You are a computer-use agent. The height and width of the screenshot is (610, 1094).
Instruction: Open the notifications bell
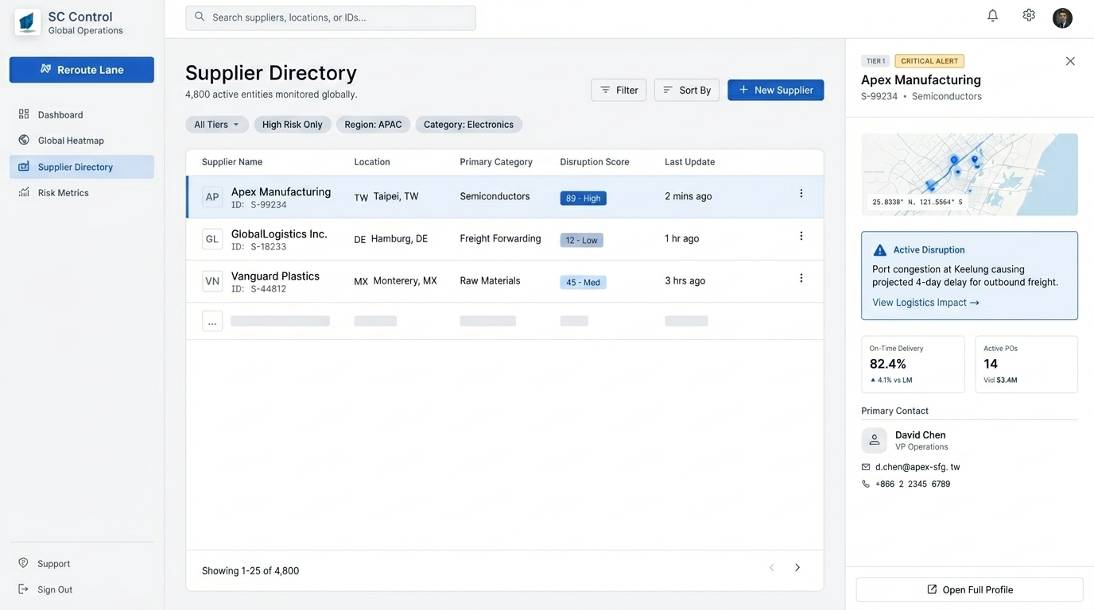[x=992, y=15]
